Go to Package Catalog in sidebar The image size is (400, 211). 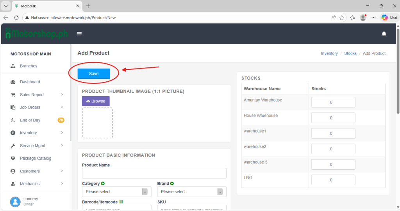(36, 158)
